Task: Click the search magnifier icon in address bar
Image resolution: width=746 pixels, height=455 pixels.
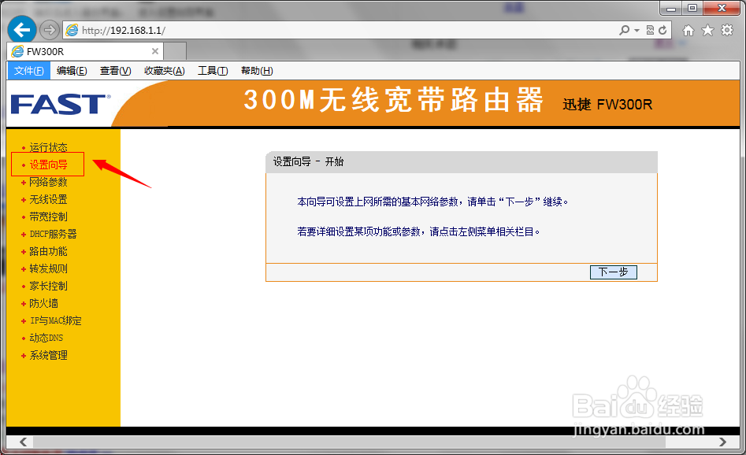Action: (x=624, y=31)
